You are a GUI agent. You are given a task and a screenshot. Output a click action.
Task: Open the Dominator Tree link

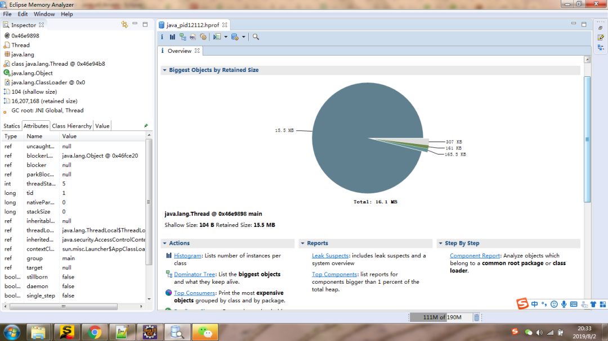coord(194,274)
